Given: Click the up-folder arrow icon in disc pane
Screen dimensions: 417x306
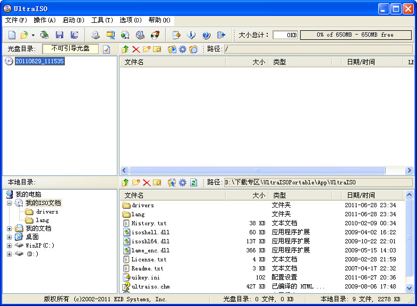Looking at the screenshot, I should 125,49.
